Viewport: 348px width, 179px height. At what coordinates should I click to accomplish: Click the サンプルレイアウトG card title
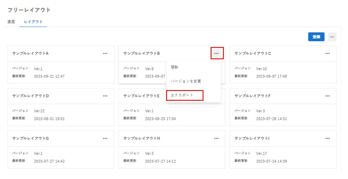(x=31, y=138)
